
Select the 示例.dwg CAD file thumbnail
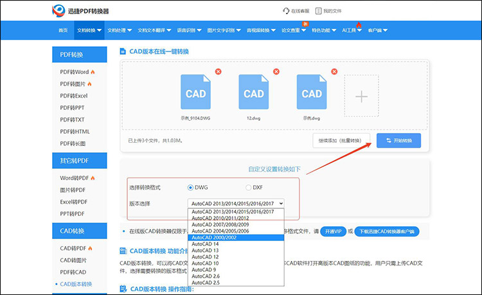click(x=312, y=92)
